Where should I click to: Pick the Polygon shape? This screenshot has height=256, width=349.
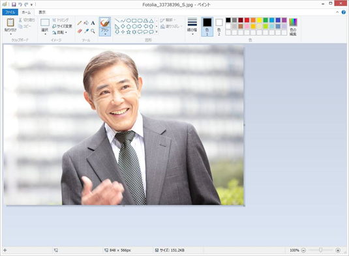(145, 21)
